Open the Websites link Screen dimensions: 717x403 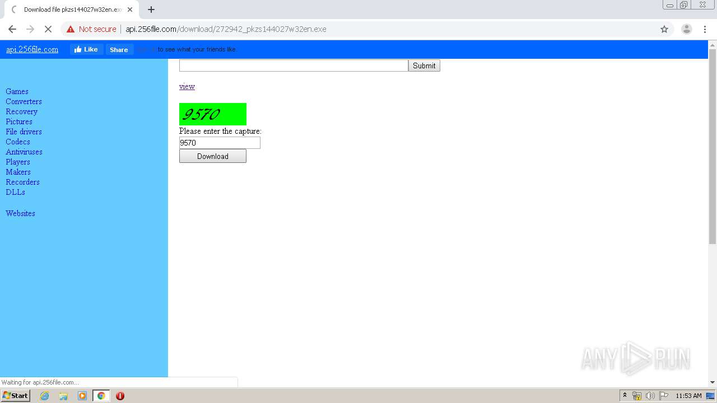[20, 213]
